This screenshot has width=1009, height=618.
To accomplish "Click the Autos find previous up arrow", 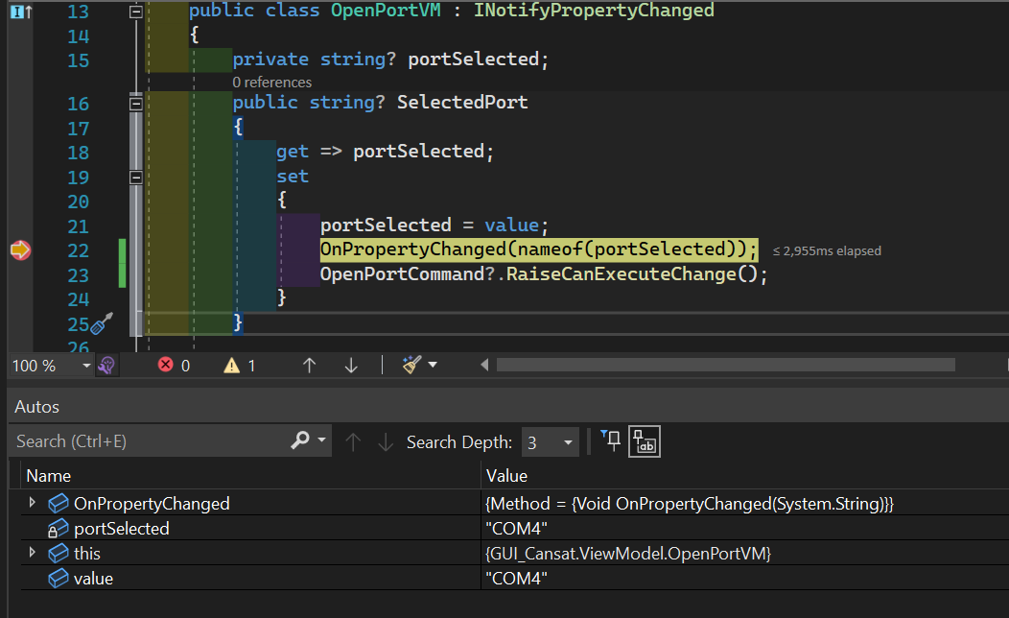I will pyautogui.click(x=353, y=442).
